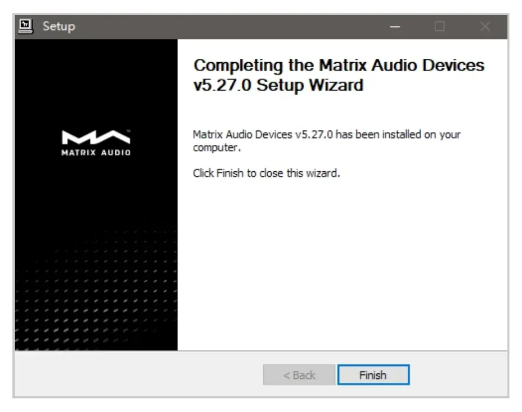Click the "Completing the Matrix Audio Devices" heading

(x=338, y=75)
